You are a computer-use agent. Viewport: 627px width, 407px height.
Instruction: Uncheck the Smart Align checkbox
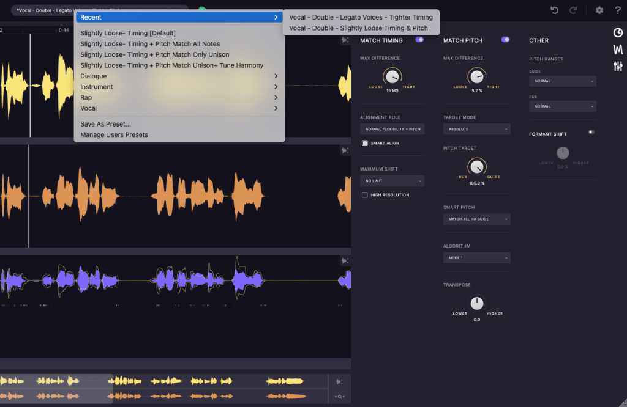pos(365,143)
